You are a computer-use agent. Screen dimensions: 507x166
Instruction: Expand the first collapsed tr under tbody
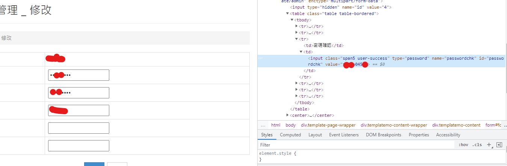click(x=297, y=26)
